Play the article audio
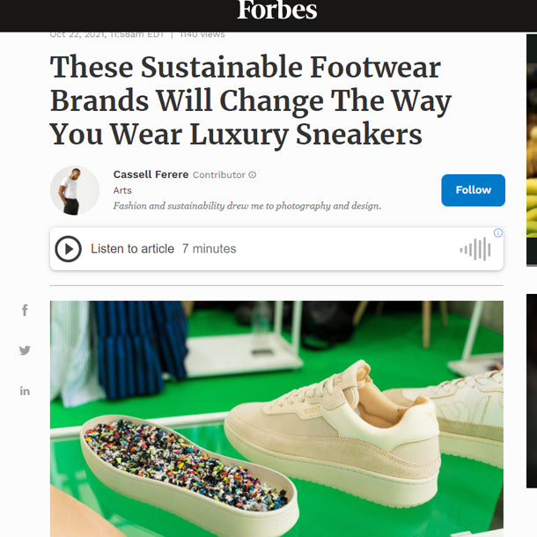Screen dimensions: 537x537 68,249
